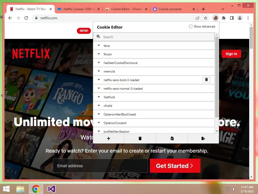Export cookies using the export icon
This screenshot has height=194, width=258.
[203, 138]
